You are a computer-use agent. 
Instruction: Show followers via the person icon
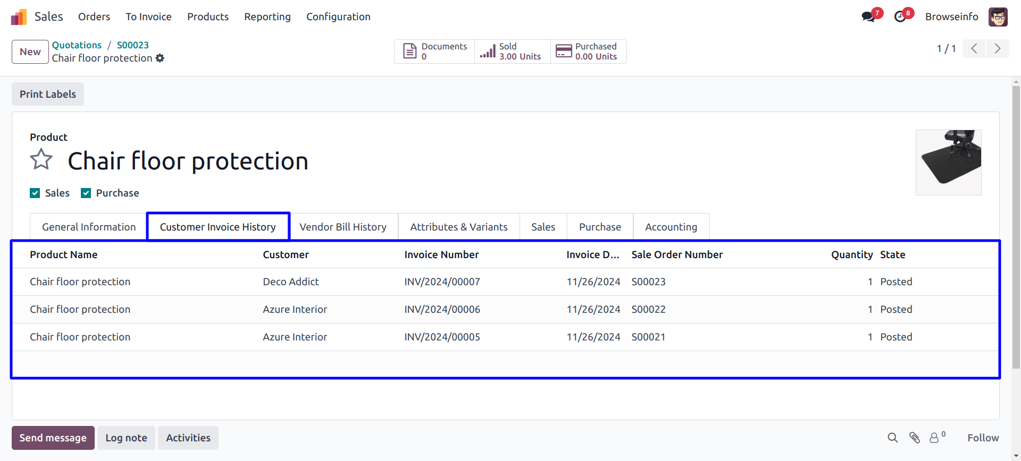coord(934,438)
